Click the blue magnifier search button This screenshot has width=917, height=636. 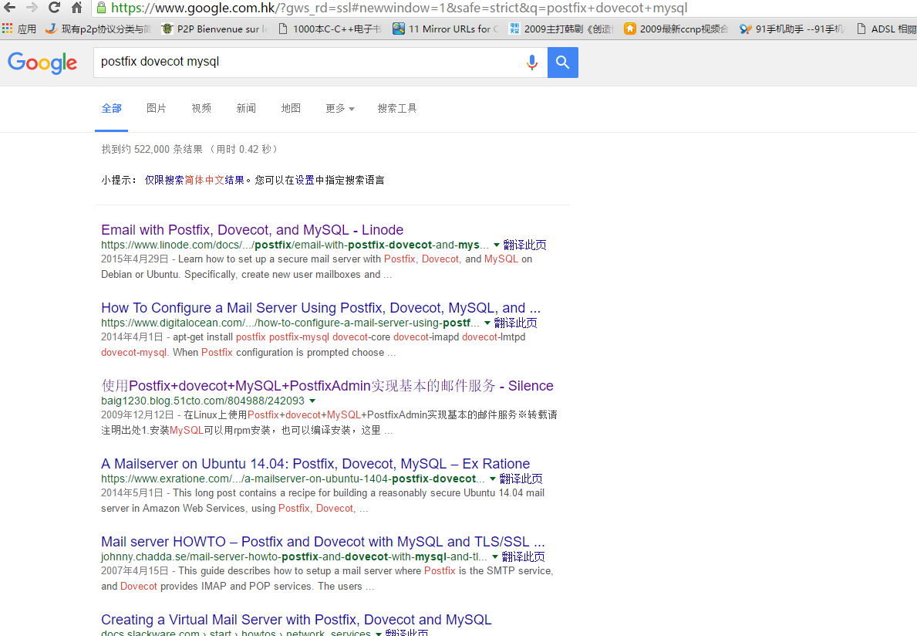click(562, 62)
